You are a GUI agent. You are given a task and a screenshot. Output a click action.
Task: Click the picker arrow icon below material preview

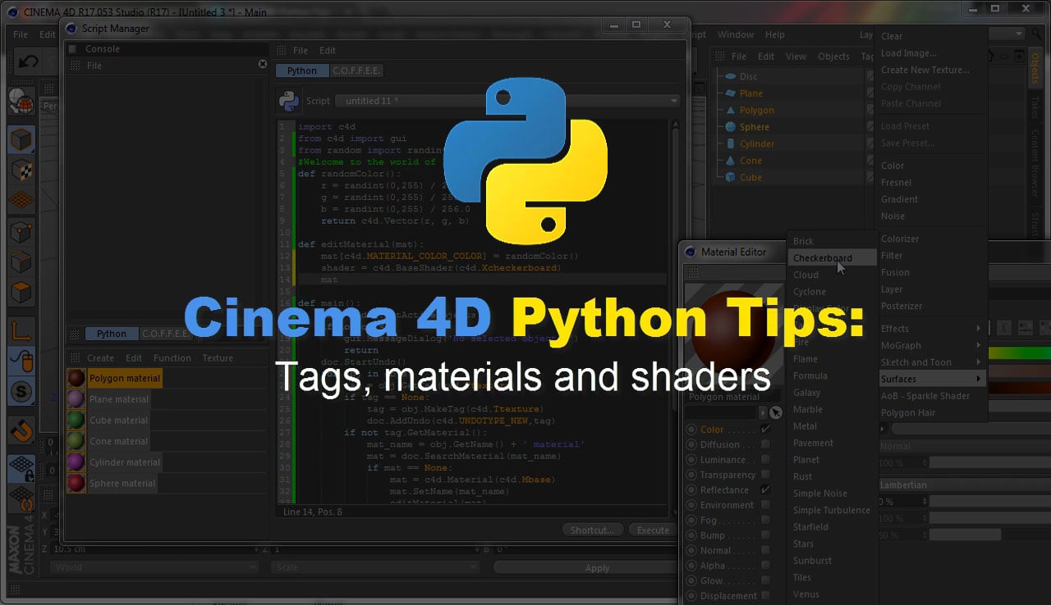point(775,413)
